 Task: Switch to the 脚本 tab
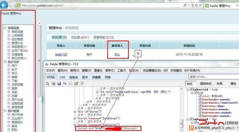tap(85, 77)
